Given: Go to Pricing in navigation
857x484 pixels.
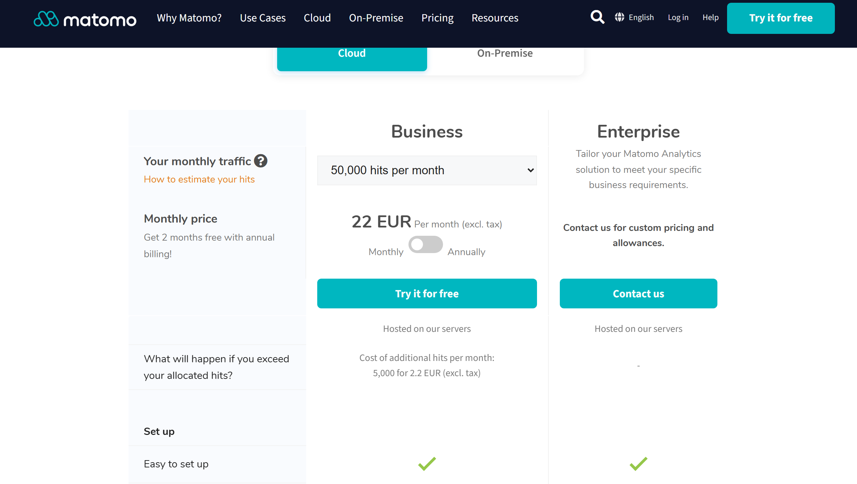Looking at the screenshot, I should (437, 18).
